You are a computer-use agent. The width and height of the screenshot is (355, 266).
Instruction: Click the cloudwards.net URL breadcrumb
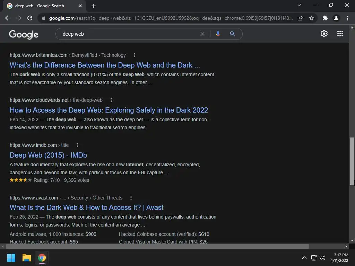(56, 100)
